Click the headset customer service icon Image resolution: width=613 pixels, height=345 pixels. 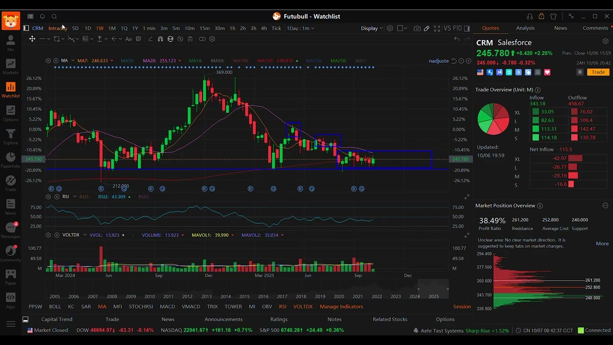pos(530,16)
